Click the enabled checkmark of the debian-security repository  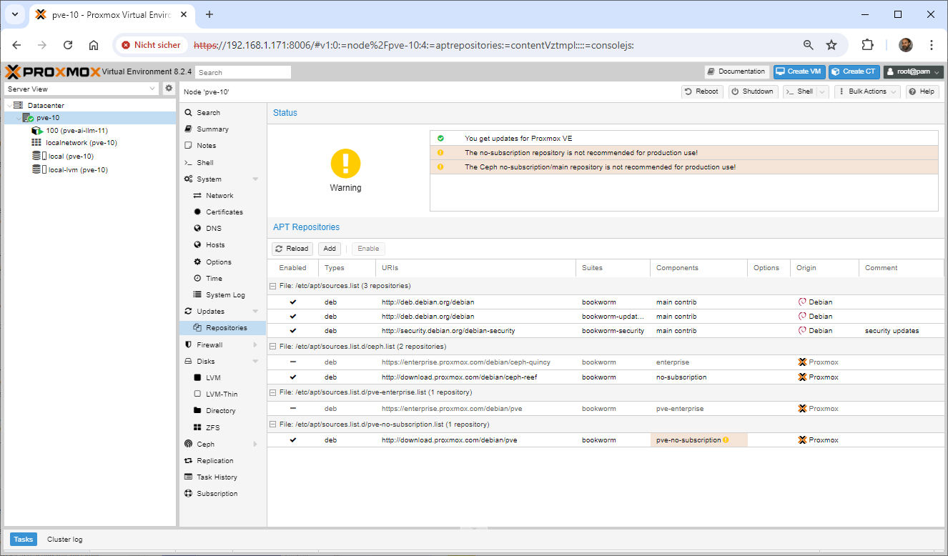click(292, 331)
